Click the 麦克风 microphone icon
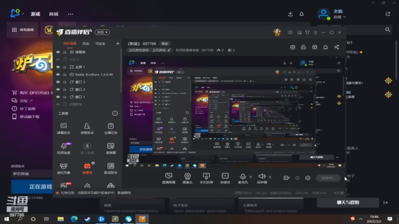Screen dimensions: 399x224 [243, 176]
